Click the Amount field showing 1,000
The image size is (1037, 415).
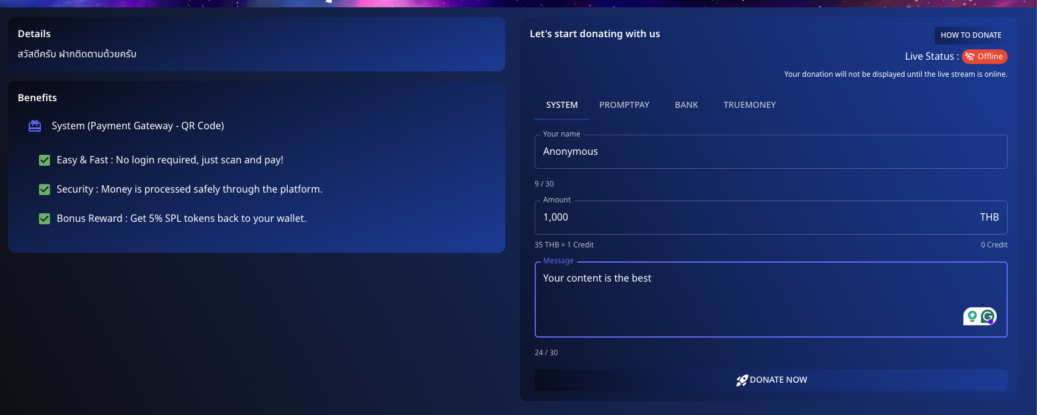[771, 218]
